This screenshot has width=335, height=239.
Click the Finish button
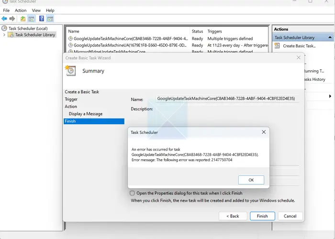pyautogui.click(x=262, y=216)
